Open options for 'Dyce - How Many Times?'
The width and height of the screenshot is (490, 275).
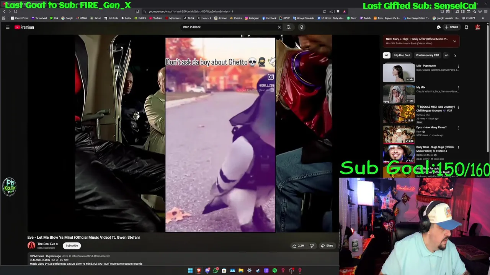pos(458,128)
